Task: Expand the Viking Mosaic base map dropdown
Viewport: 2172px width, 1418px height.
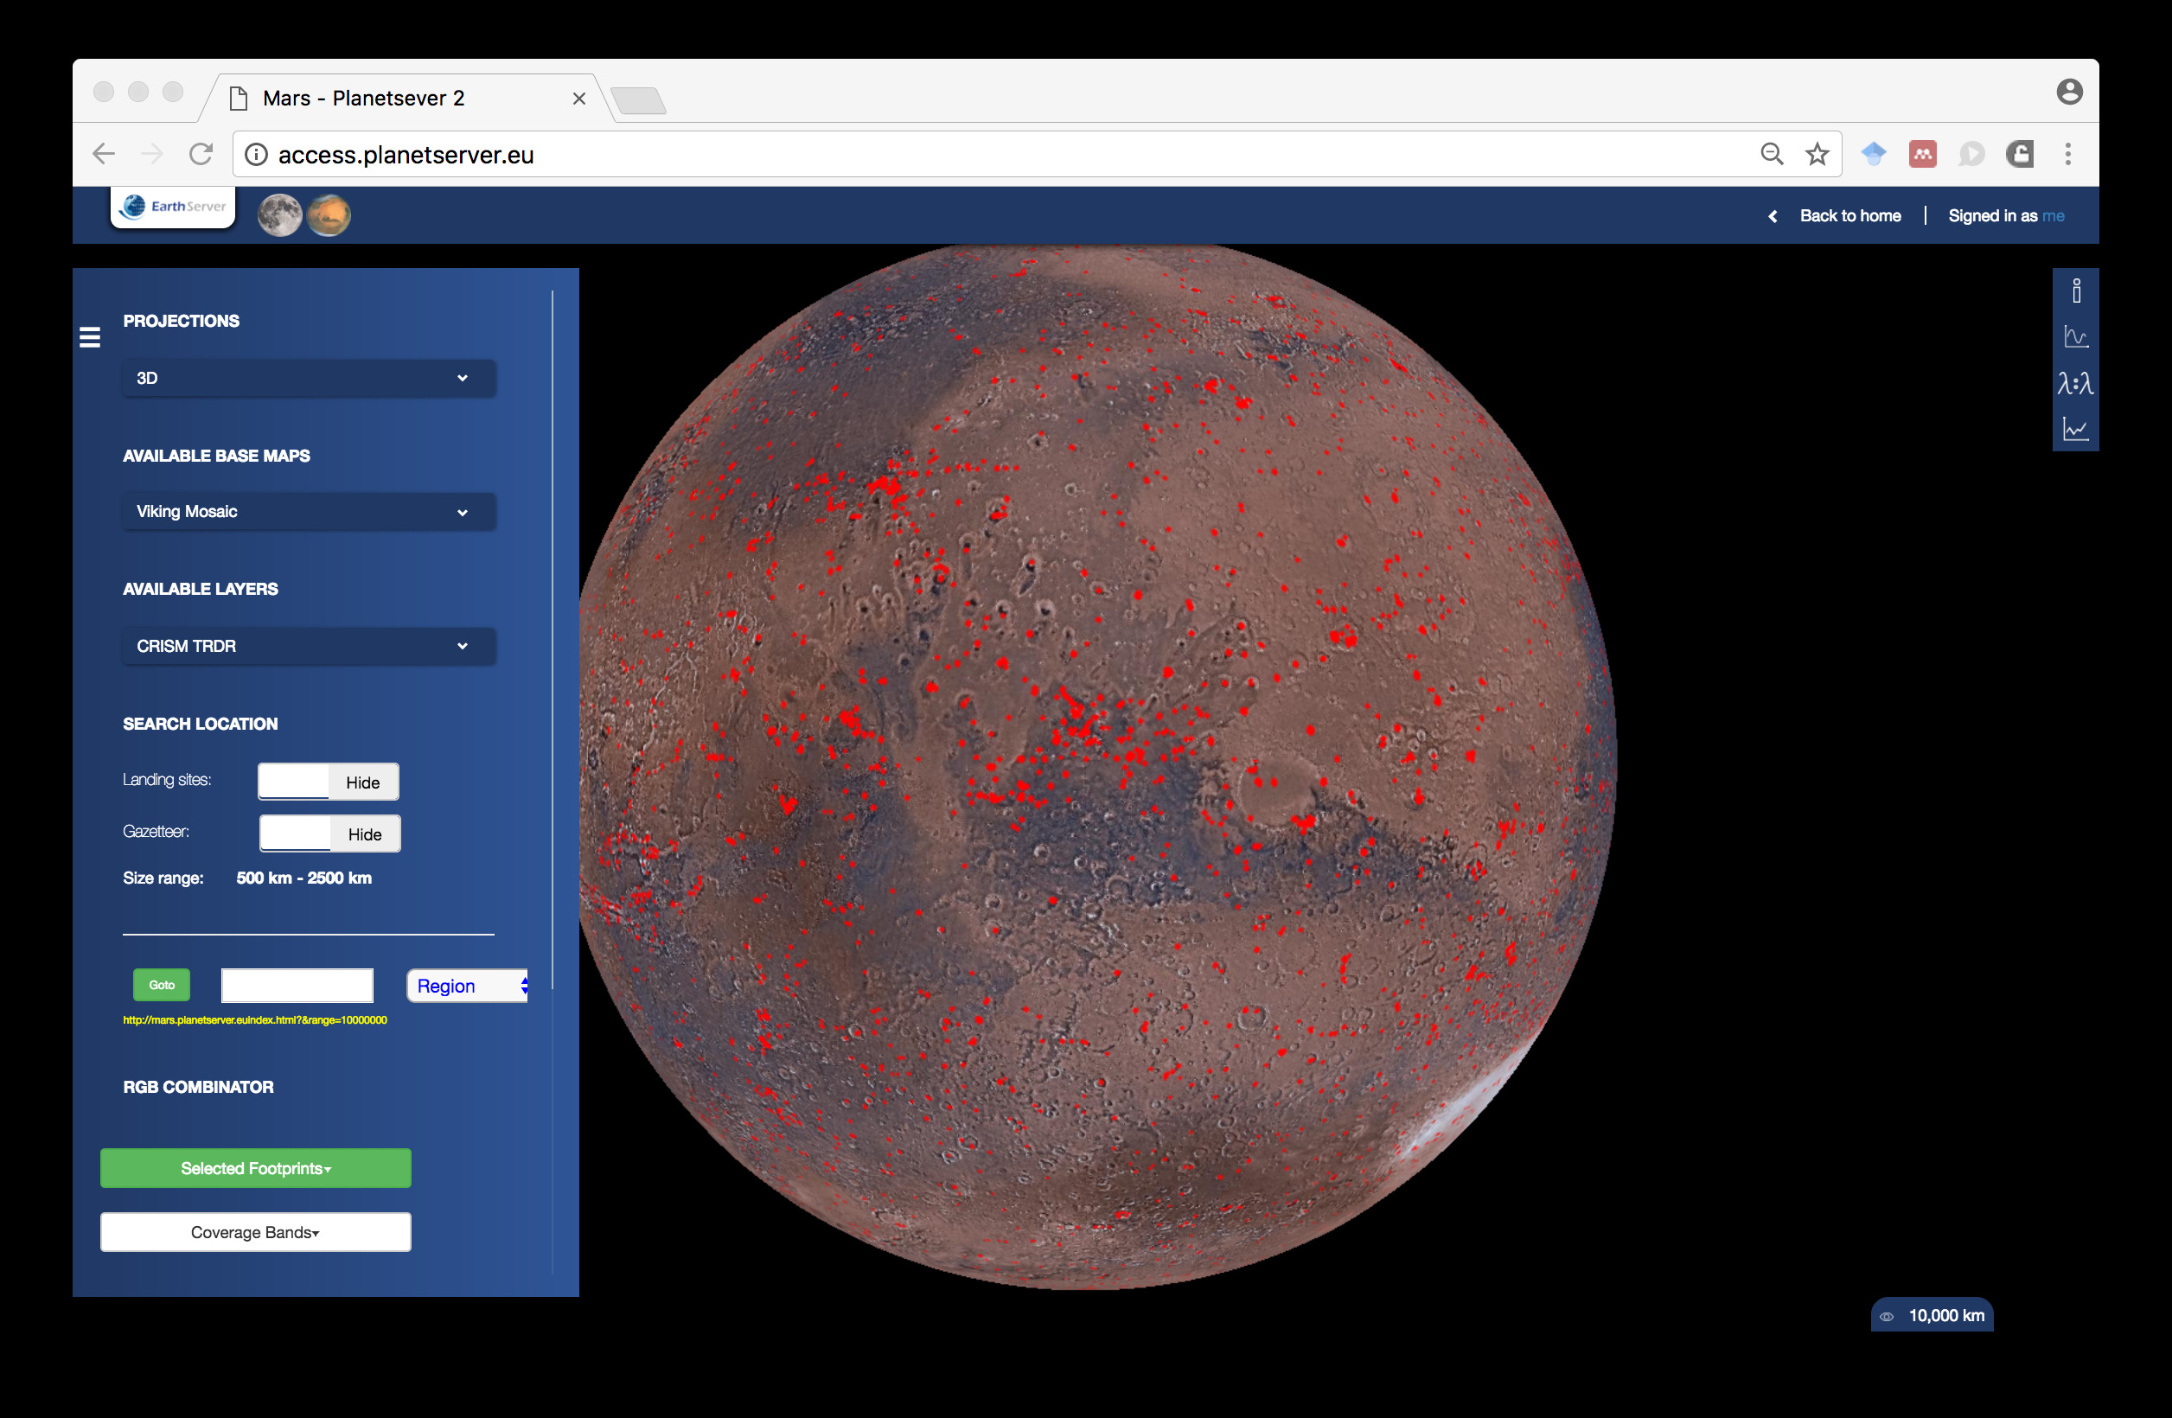Action: click(309, 512)
